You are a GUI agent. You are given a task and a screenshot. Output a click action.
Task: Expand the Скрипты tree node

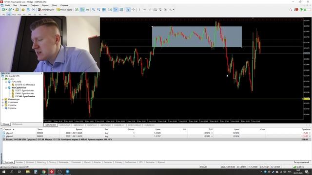tap(3, 105)
